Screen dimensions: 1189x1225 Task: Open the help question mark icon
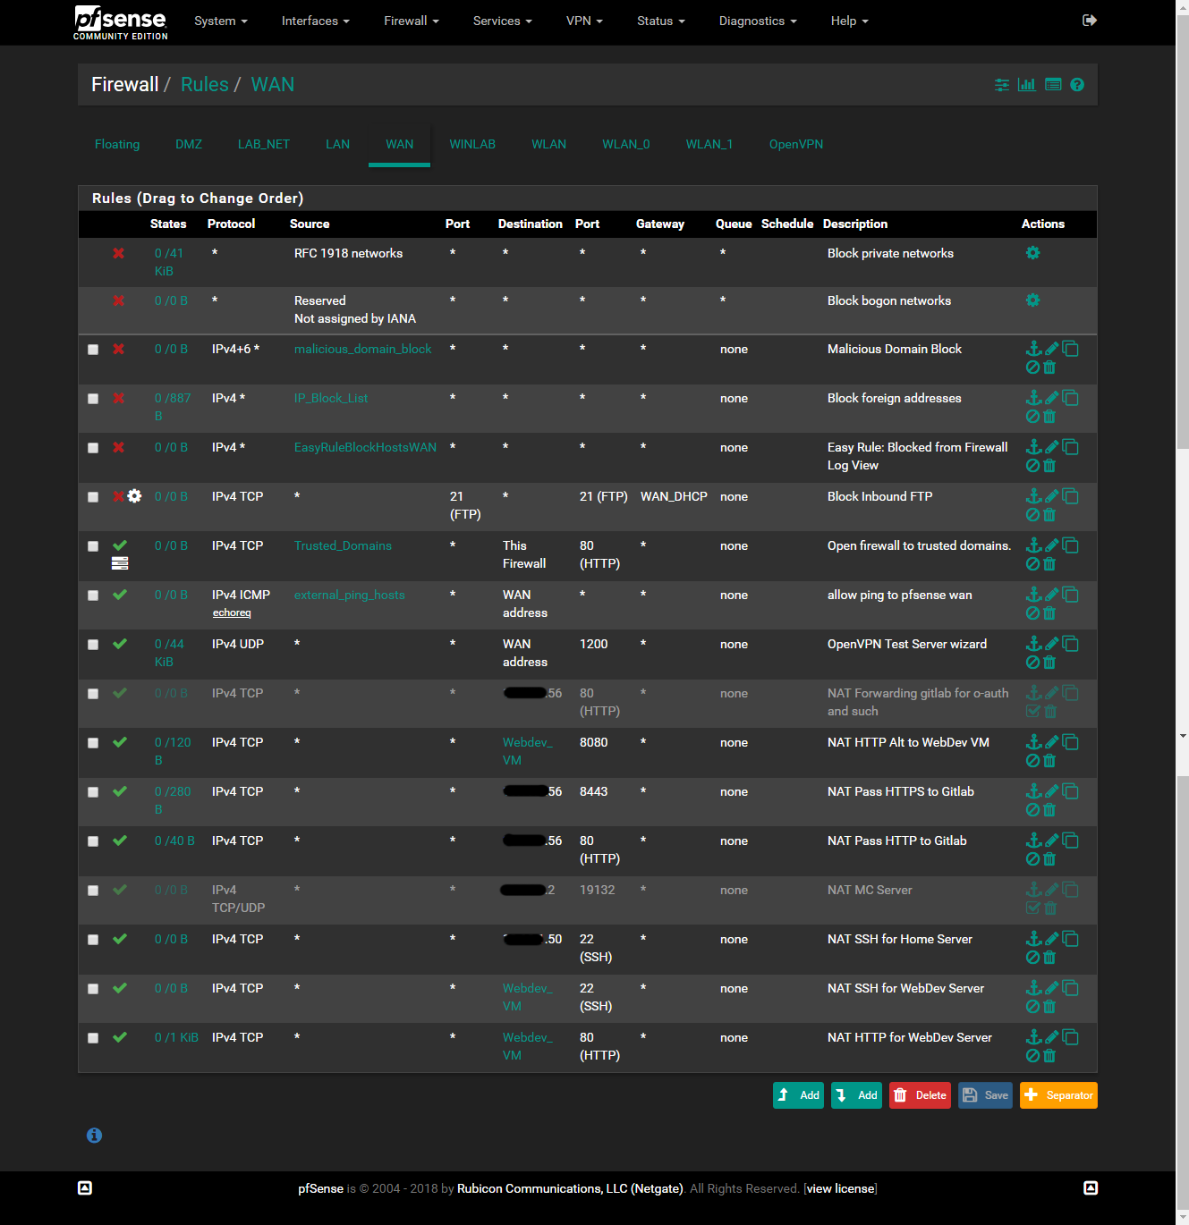[1077, 85]
